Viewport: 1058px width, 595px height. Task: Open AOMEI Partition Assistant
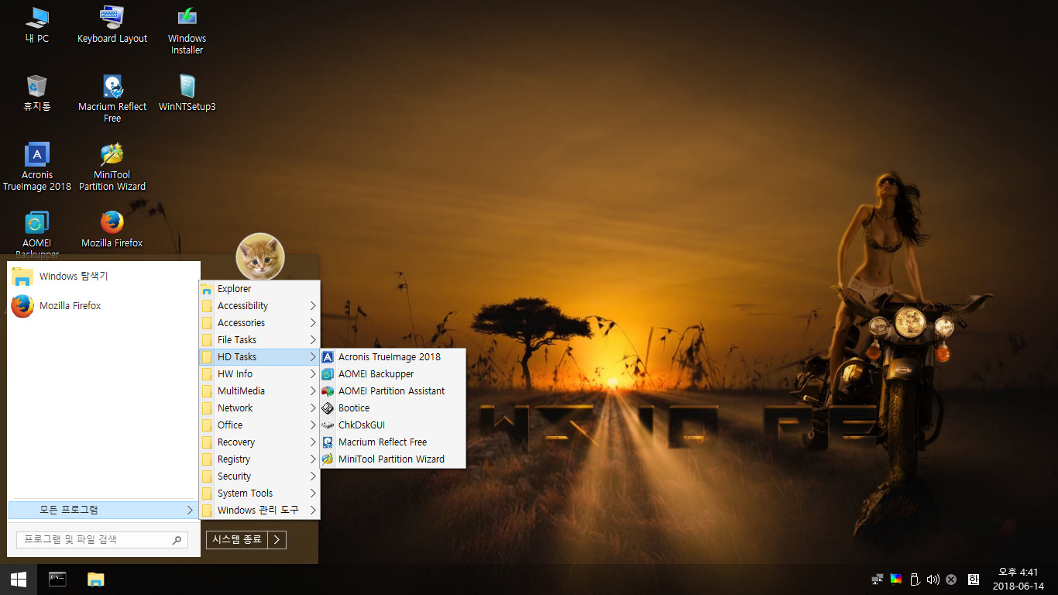pos(393,391)
